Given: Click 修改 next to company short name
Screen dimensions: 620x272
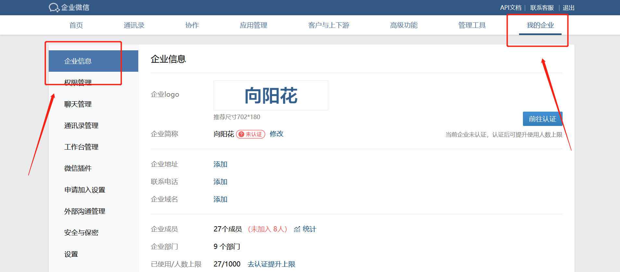Looking at the screenshot, I should pyautogui.click(x=276, y=134).
